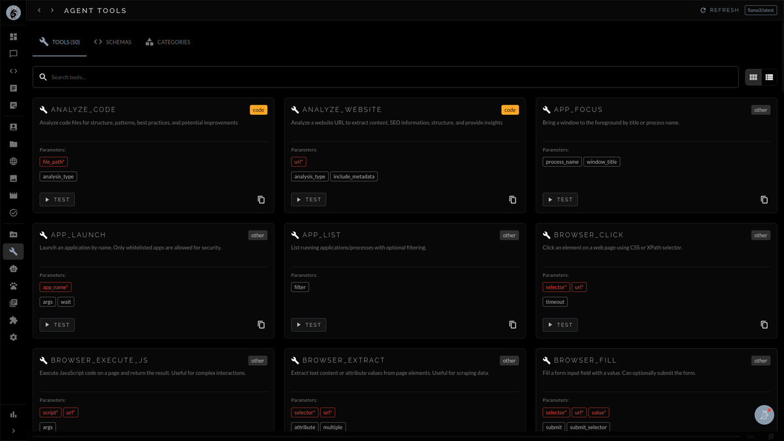Switch to list view layout
Viewport: 784px width, 441px height.
769,77
